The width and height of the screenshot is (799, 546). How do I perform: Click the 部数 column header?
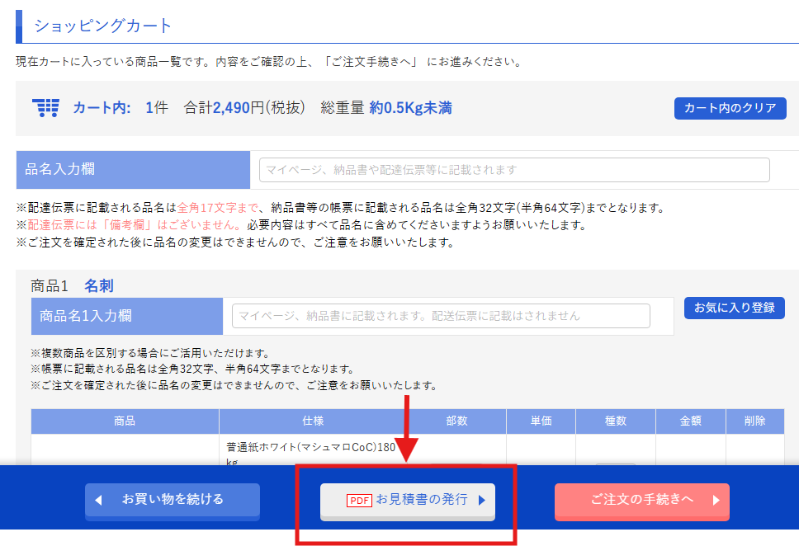click(456, 421)
